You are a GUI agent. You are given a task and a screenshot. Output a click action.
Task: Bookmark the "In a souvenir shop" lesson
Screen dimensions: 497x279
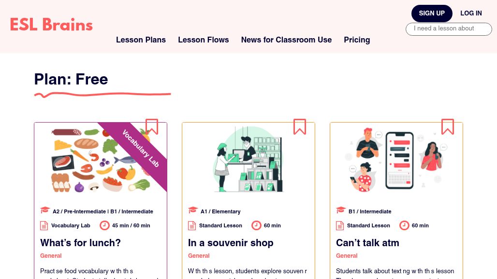(x=300, y=126)
